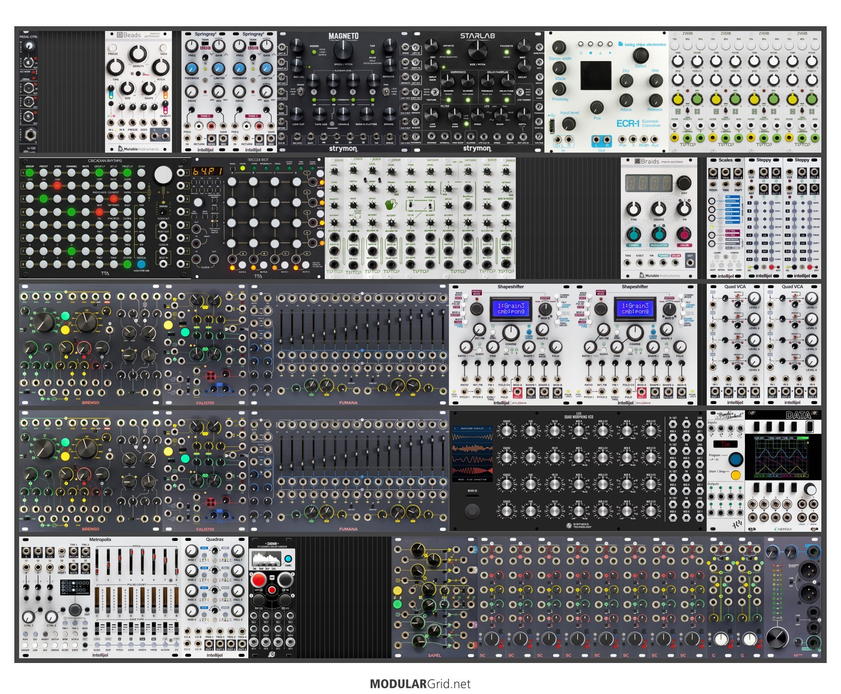Viewport: 841px width, 694px height.
Task: Click the left Springray² FREQ knob
Action: point(192,46)
